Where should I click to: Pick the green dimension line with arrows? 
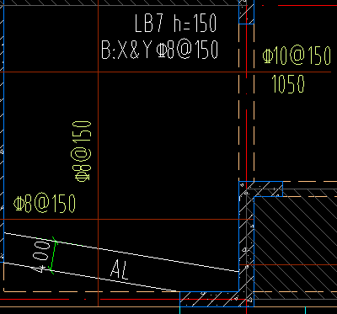coord(53,256)
